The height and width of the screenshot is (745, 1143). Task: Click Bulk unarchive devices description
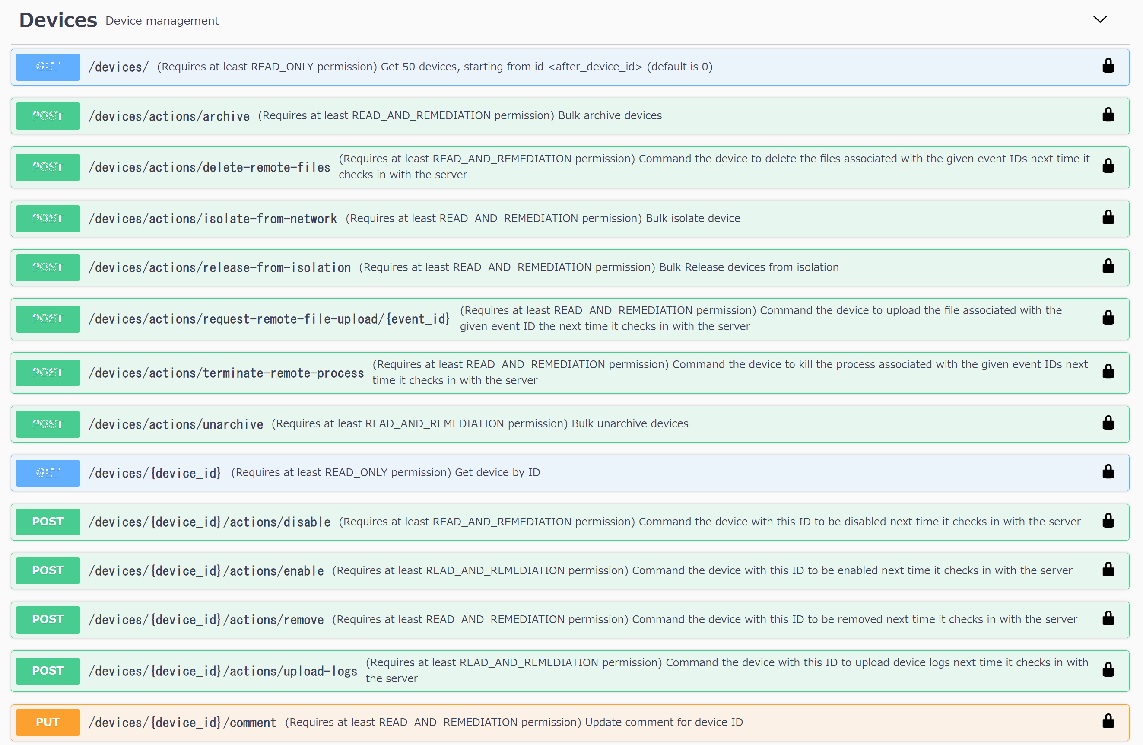coord(630,423)
